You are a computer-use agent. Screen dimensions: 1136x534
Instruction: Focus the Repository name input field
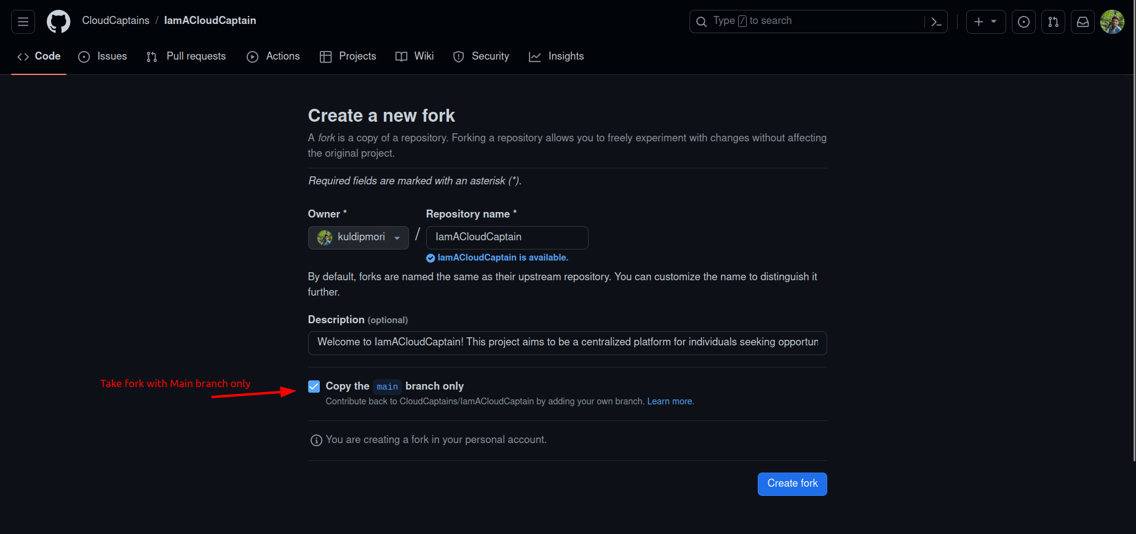click(x=507, y=237)
